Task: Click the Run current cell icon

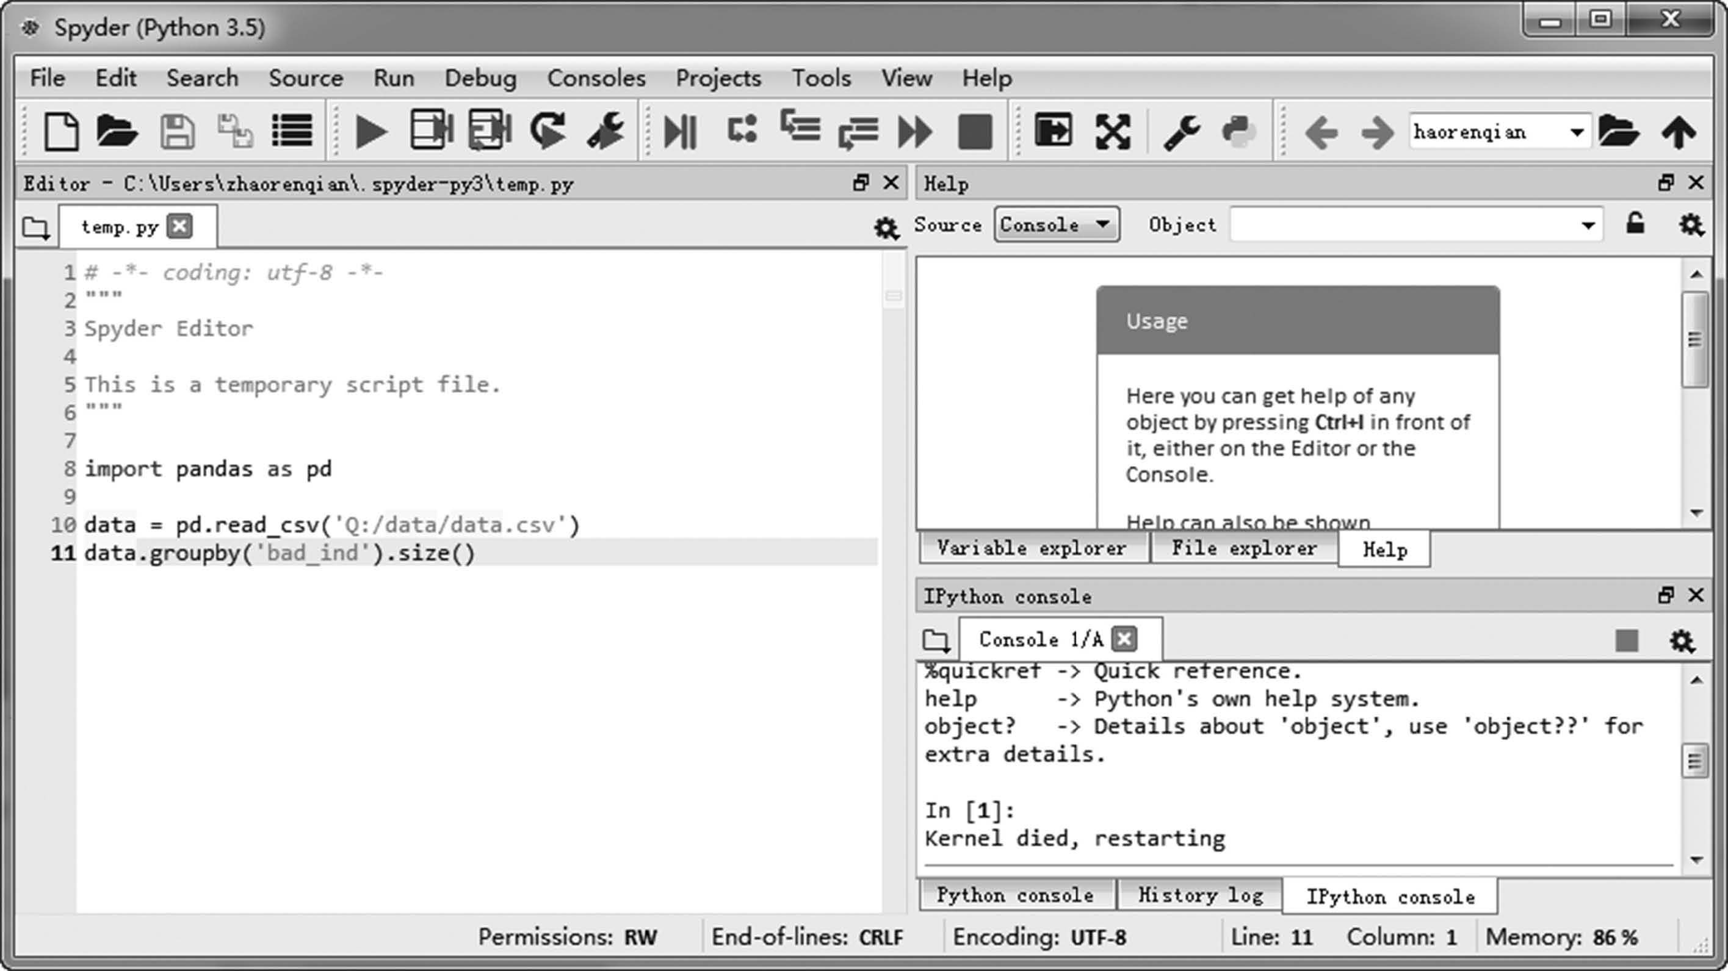Action: click(x=432, y=129)
